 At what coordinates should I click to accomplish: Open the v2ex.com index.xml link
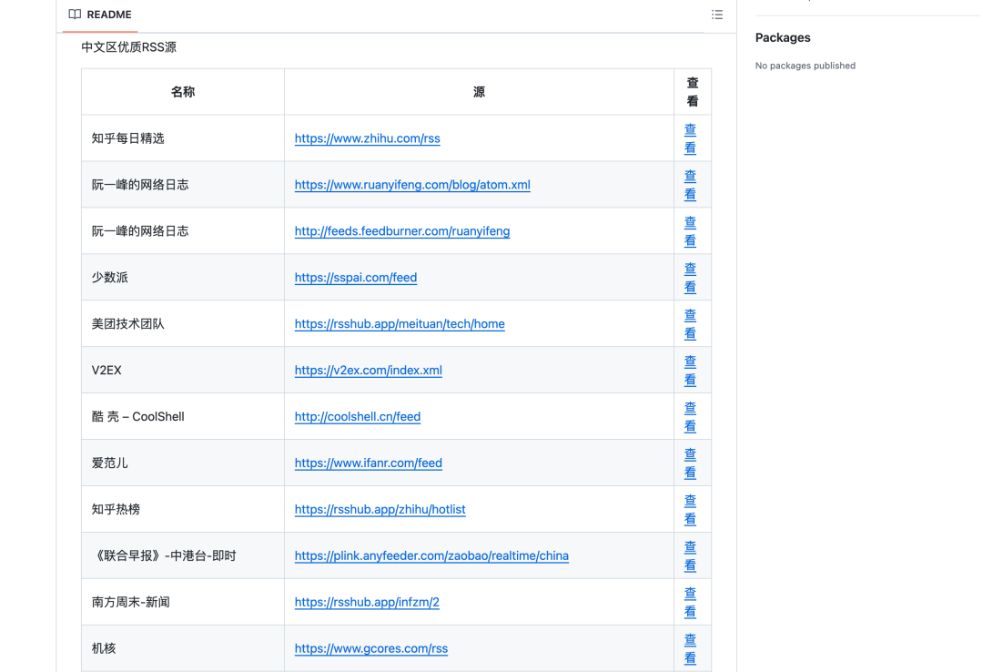tap(368, 371)
